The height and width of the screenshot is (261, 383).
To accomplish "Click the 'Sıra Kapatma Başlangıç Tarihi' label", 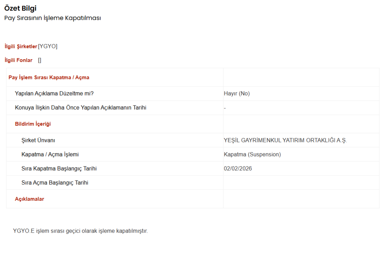I will point(59,169).
